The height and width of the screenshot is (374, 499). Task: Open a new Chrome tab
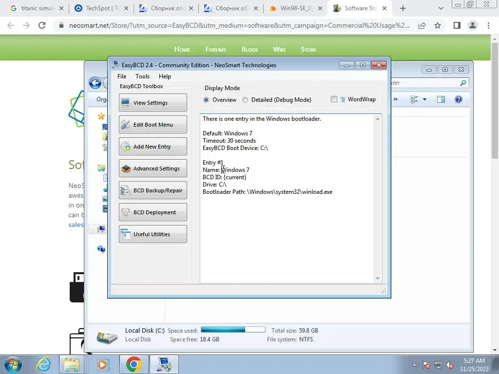(403, 8)
